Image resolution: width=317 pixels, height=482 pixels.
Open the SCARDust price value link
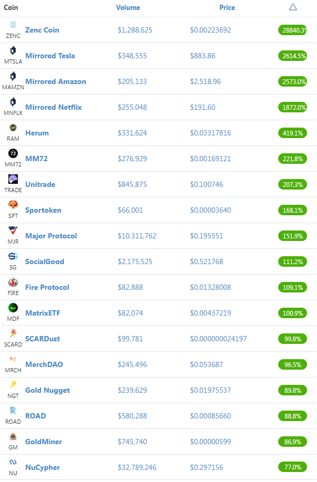[218, 339]
